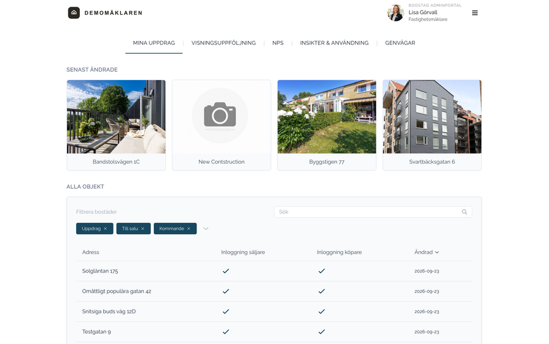The height and width of the screenshot is (344, 549).
Task: Click the Lisa Görvall user name
Action: tap(423, 12)
